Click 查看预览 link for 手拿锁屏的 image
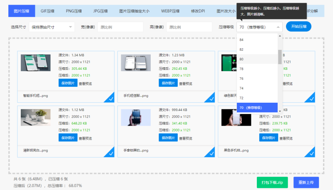The width and height of the screenshot is (333, 190). point(186,138)
